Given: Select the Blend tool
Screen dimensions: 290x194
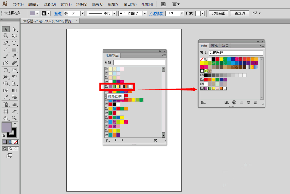Looking at the screenshot, I should click(x=14, y=97).
